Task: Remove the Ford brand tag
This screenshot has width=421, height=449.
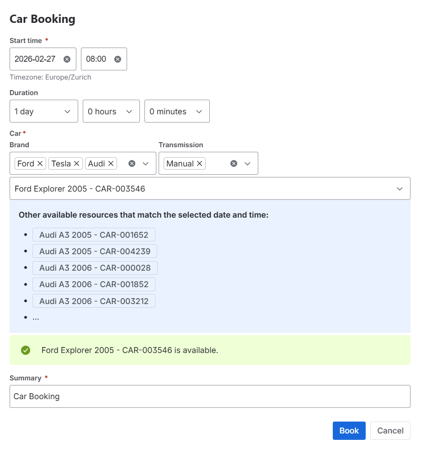Action: [x=40, y=164]
